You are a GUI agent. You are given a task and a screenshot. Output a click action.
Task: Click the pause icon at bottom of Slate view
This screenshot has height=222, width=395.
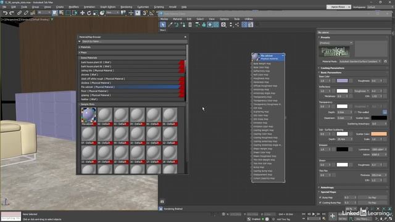click(x=162, y=202)
